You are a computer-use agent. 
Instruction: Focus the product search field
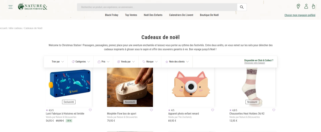tap(157, 7)
